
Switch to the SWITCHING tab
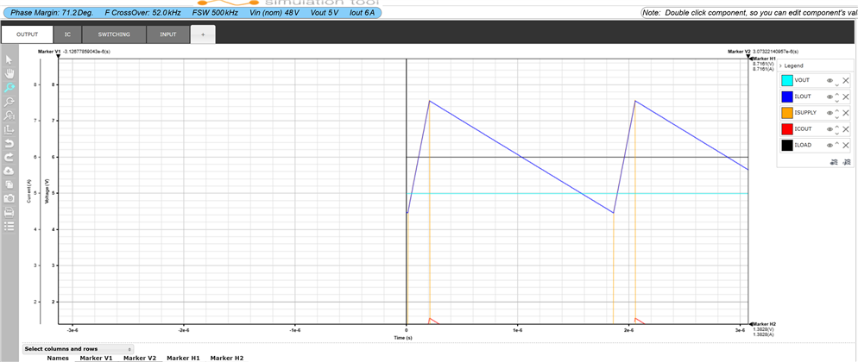(114, 34)
